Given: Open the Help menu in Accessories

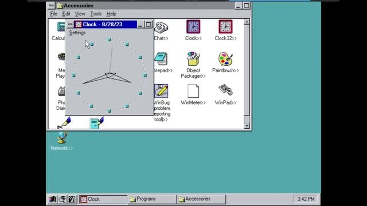Looking at the screenshot, I should click(111, 14).
